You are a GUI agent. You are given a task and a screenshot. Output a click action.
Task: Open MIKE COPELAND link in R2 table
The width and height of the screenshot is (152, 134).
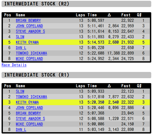tap(29, 59)
